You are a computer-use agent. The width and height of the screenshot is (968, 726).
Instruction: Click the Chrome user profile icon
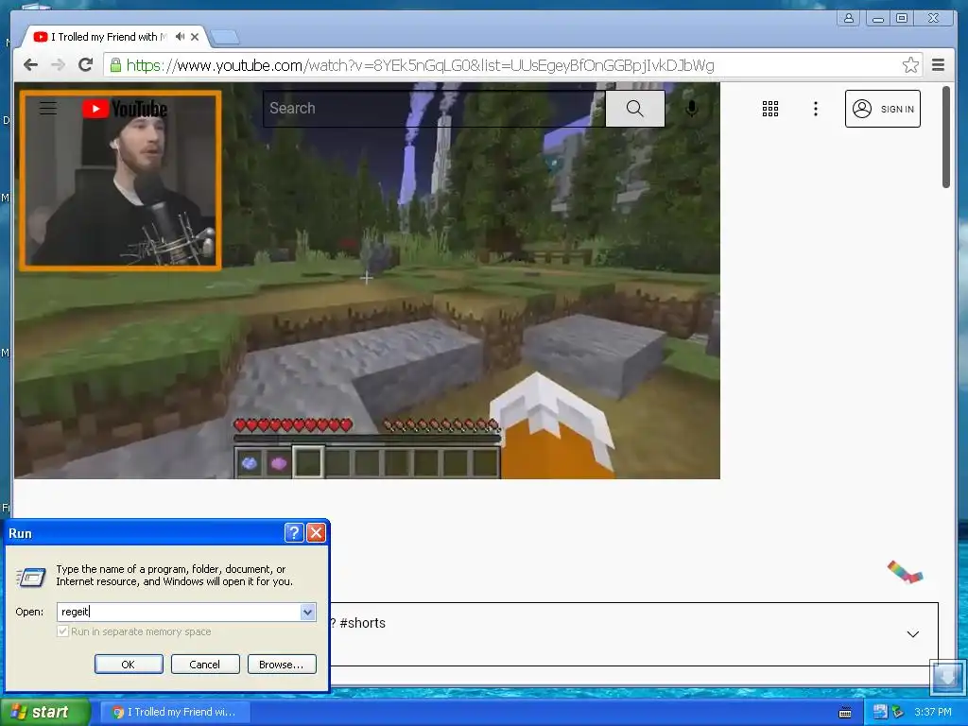coord(849,18)
